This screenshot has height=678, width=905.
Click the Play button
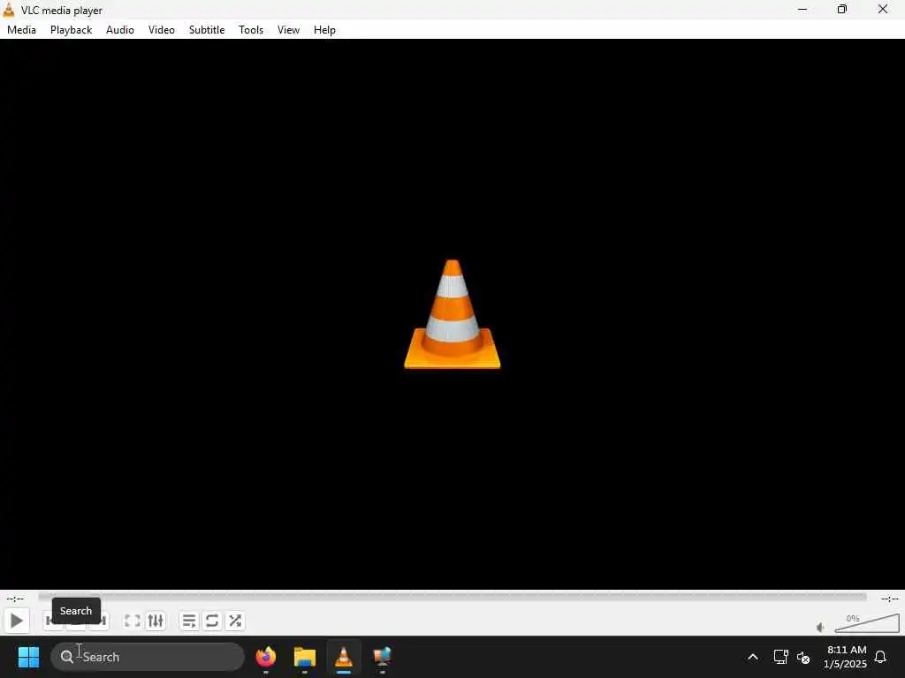pos(16,621)
